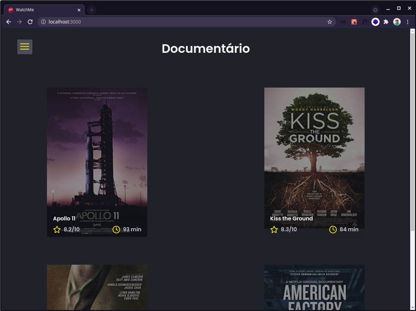Open a new browser tab
The width and height of the screenshot is (416, 311).
coord(92,10)
